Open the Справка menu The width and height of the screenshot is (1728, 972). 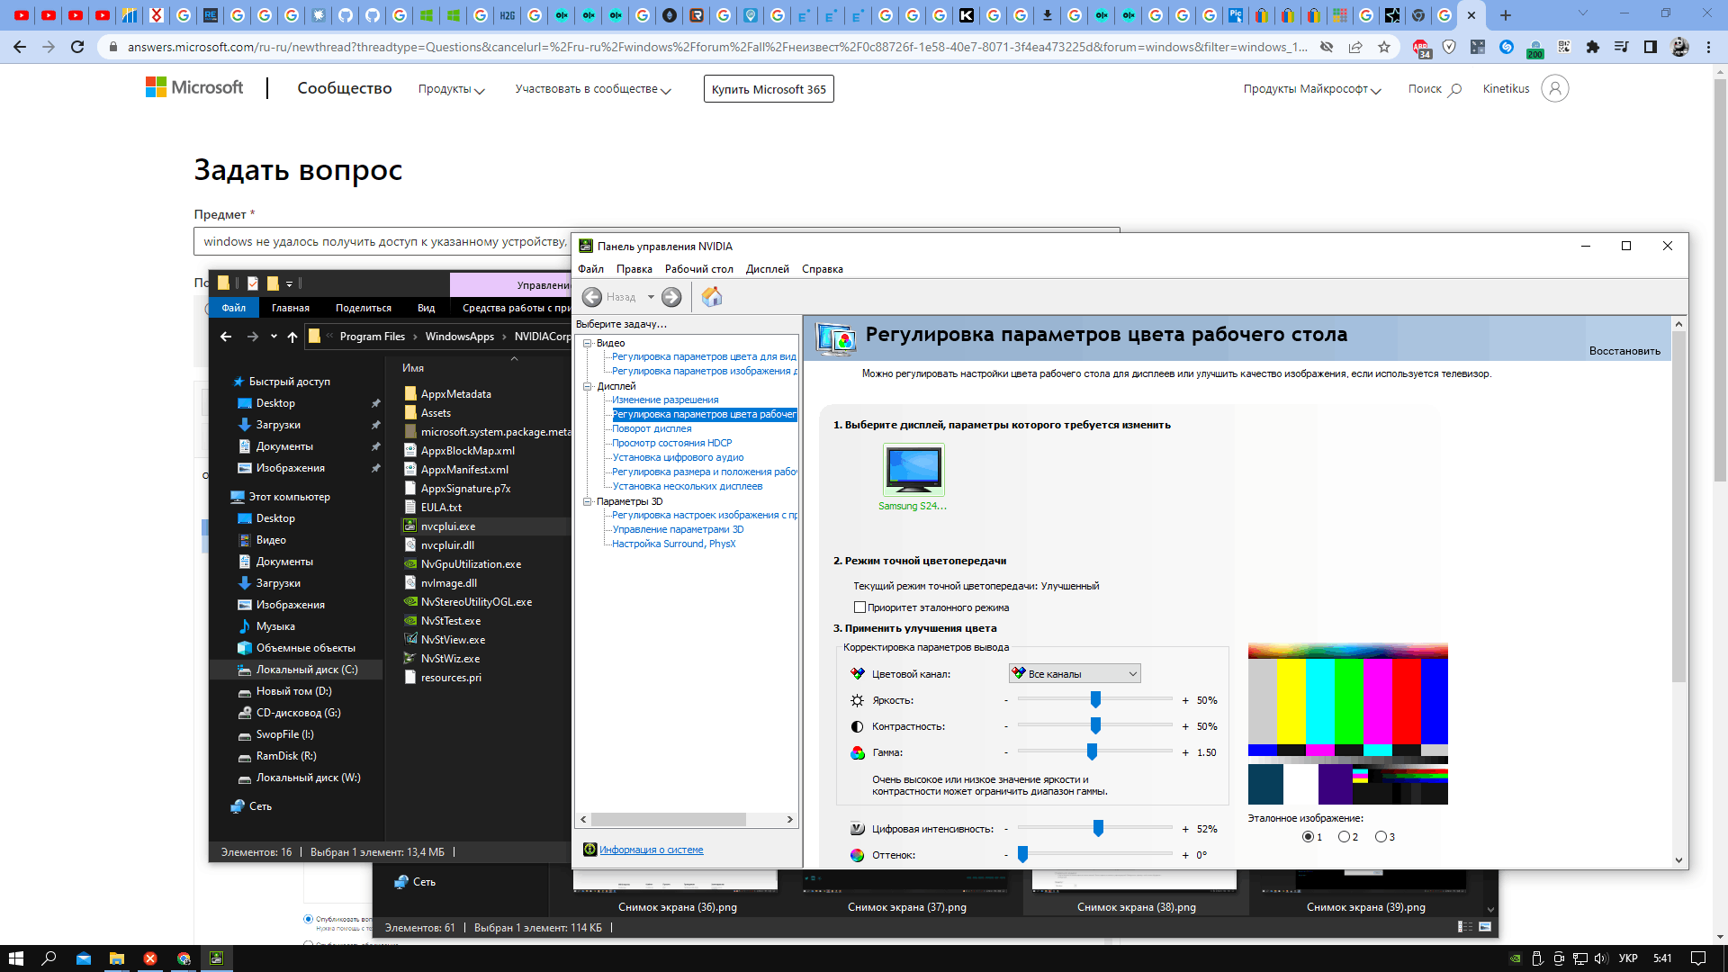coord(823,269)
